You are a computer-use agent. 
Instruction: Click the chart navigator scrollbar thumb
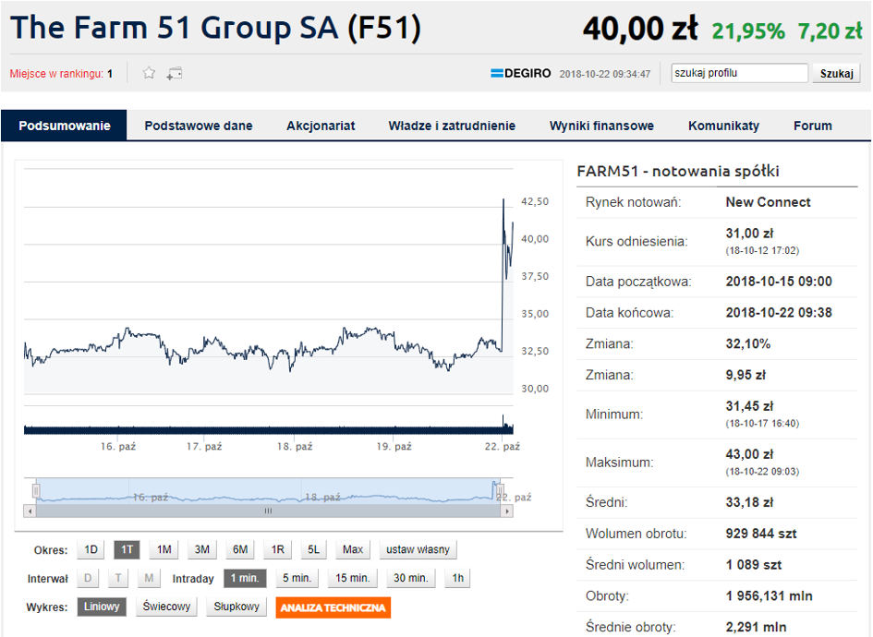pos(268,511)
